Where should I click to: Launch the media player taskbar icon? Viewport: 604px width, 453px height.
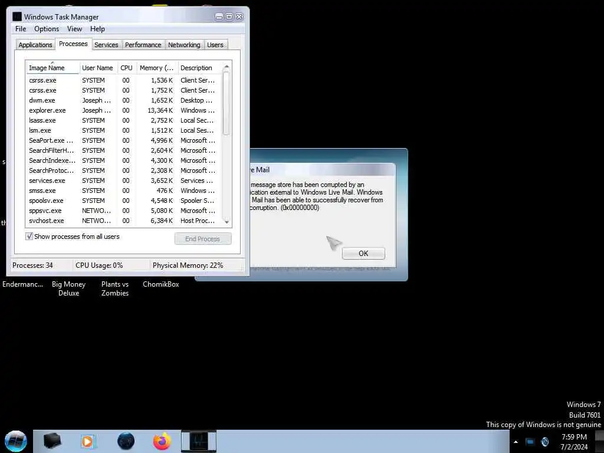click(x=87, y=441)
